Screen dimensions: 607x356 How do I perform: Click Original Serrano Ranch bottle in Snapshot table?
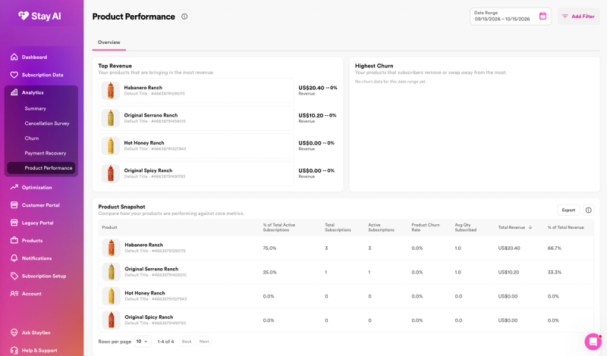[x=111, y=272]
